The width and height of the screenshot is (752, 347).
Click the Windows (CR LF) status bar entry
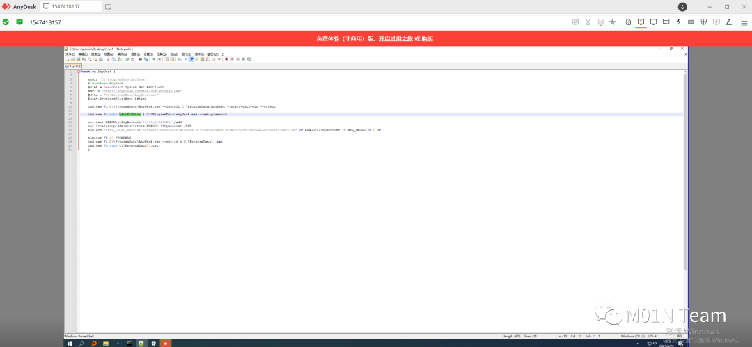(x=632, y=336)
